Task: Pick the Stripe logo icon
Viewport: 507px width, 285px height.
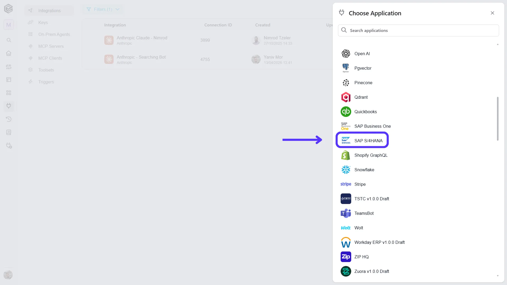Action: click(346, 184)
